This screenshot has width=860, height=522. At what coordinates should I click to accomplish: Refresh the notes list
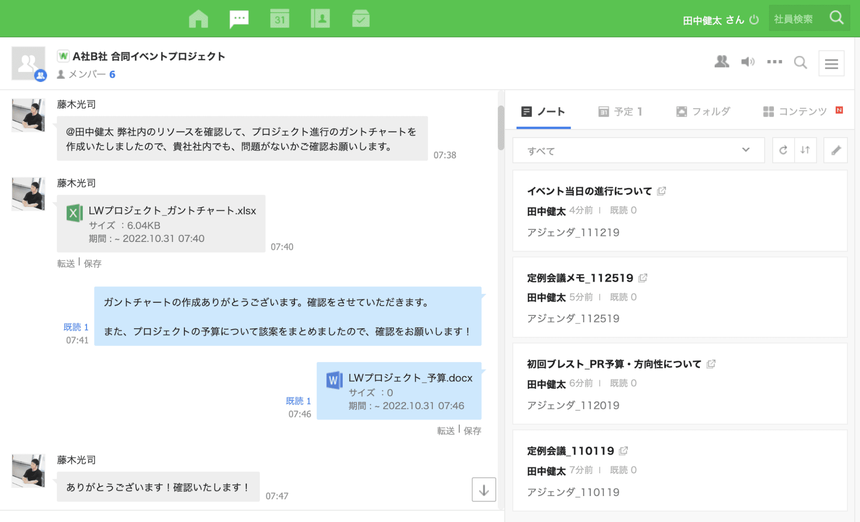pos(783,150)
